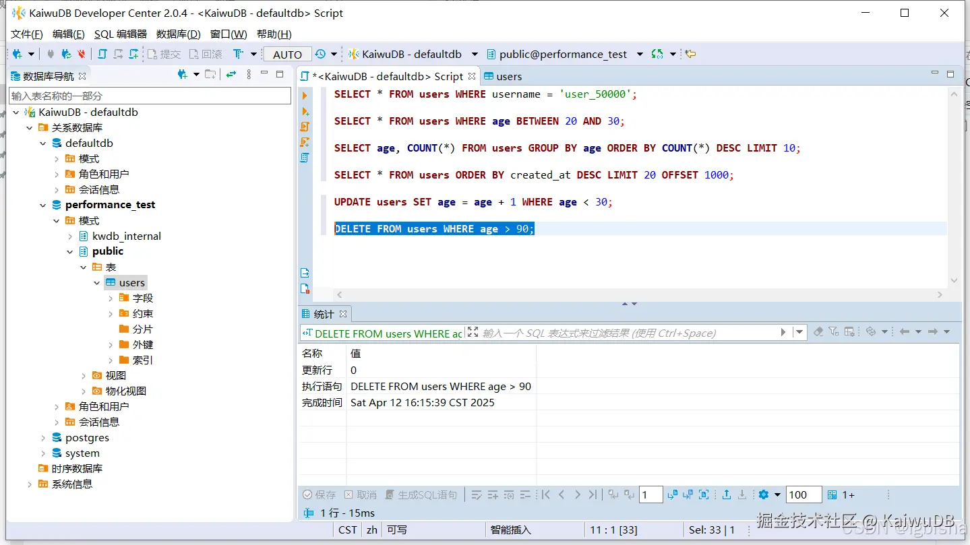This screenshot has width=970, height=545.
Task: Toggle the 可写 writable status indicator
Action: (x=397, y=530)
